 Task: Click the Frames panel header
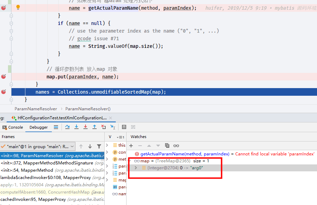pyautogui.click(x=8, y=137)
